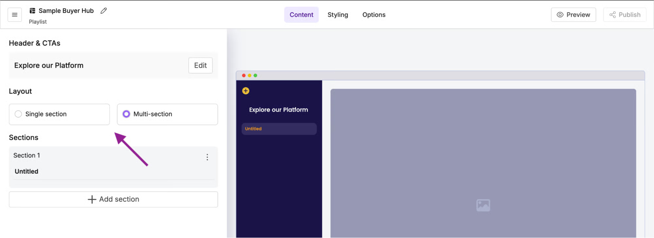This screenshot has width=654, height=238.
Task: Switch to the Styling tab
Action: [x=338, y=15]
